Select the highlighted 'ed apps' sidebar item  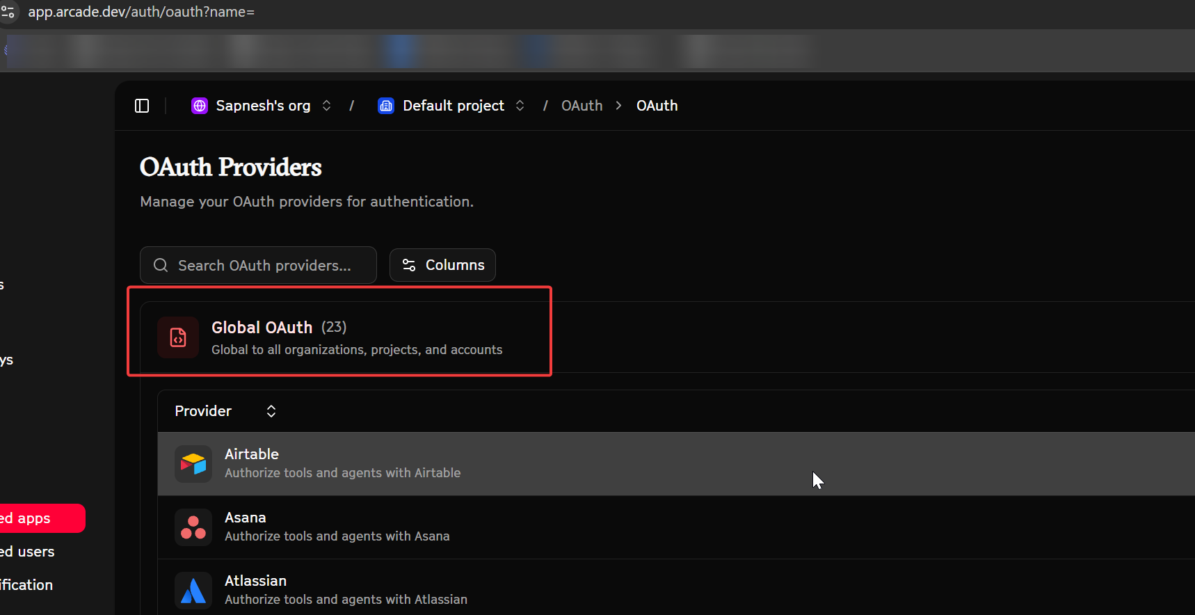coord(42,518)
